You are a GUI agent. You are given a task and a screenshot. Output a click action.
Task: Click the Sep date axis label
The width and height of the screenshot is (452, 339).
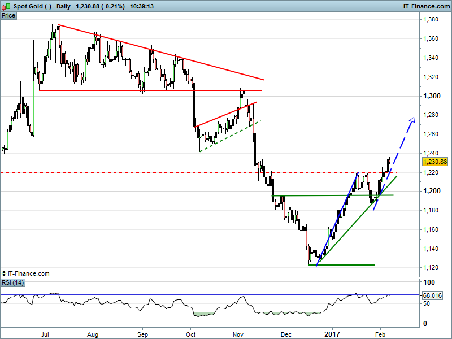[x=143, y=334]
